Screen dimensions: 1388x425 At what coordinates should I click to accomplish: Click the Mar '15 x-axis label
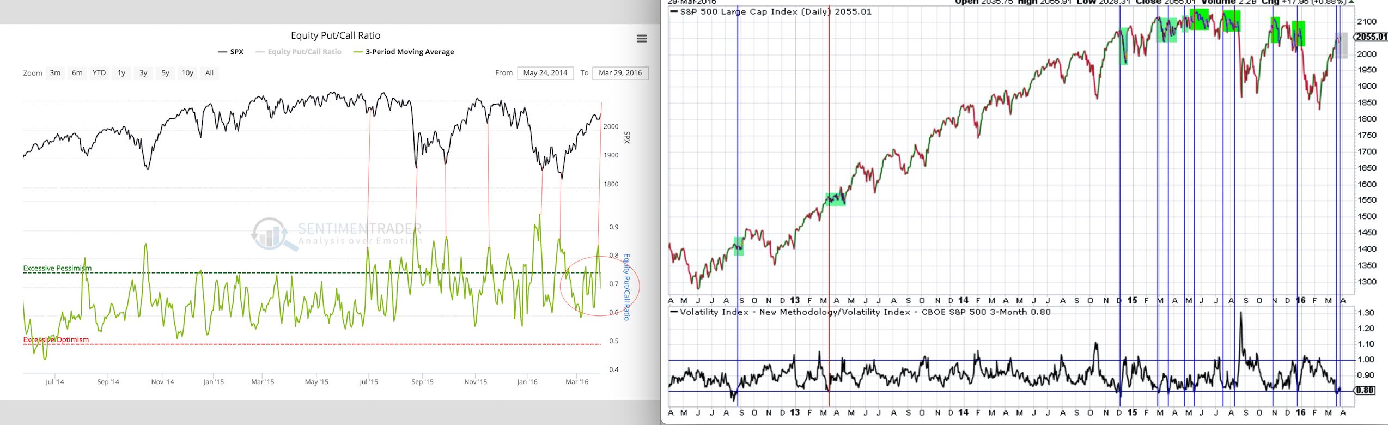(x=263, y=382)
